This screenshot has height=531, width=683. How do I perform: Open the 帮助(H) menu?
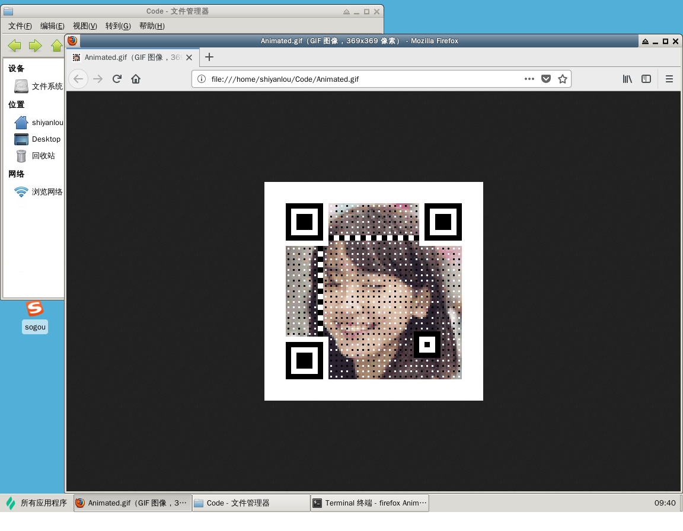[152, 26]
